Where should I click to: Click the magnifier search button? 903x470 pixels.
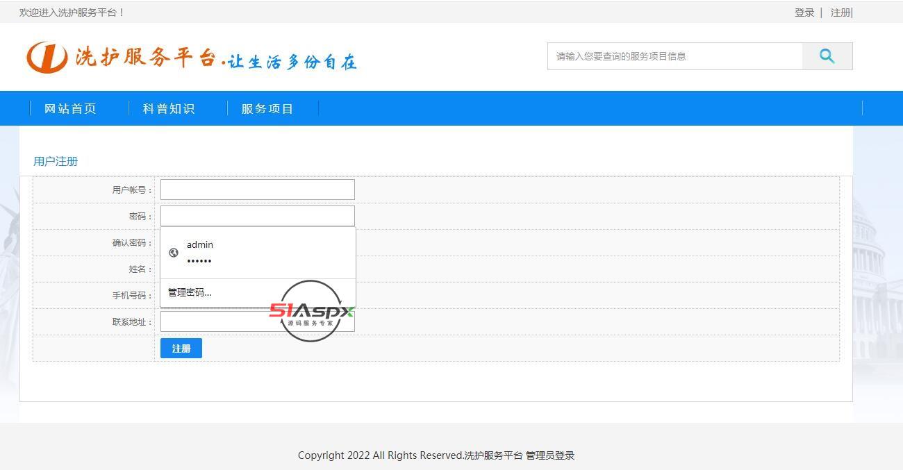[827, 56]
